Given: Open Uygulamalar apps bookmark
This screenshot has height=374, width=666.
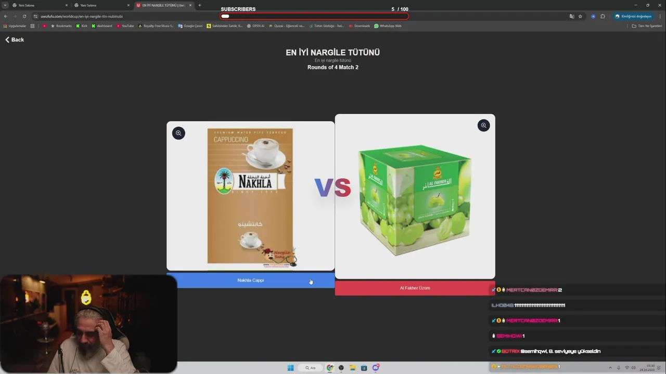Looking at the screenshot, I should pos(15,26).
